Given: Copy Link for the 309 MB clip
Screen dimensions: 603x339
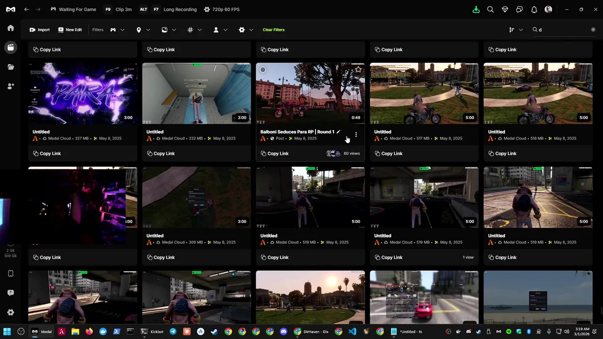Looking at the screenshot, I should (x=161, y=258).
